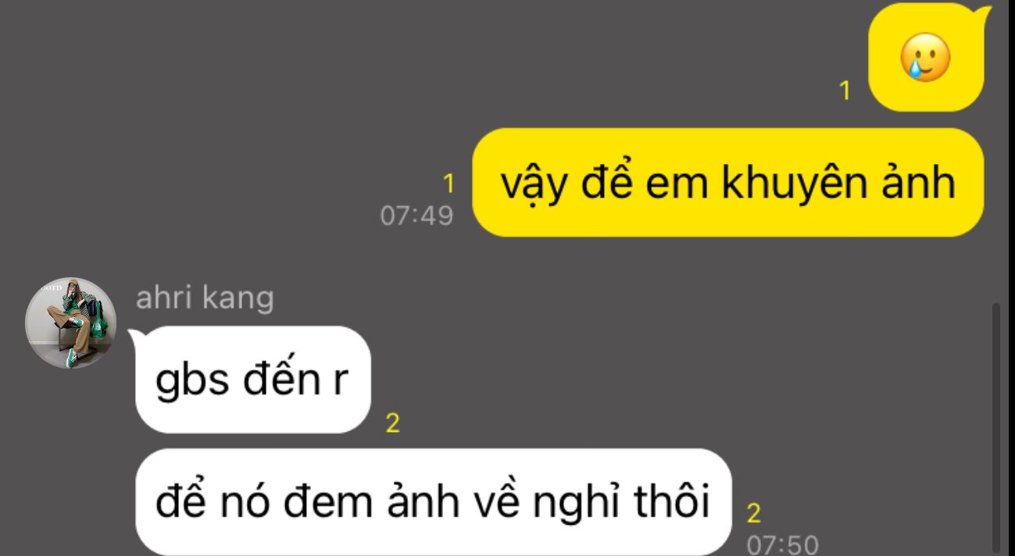This screenshot has width=1015, height=556.
Task: Click the chat scrollbar thumb
Action: coord(995,428)
